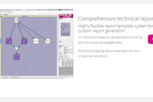Switch to the second tab above canvas
The height and width of the screenshot is (102, 153).
(x=6, y=15)
